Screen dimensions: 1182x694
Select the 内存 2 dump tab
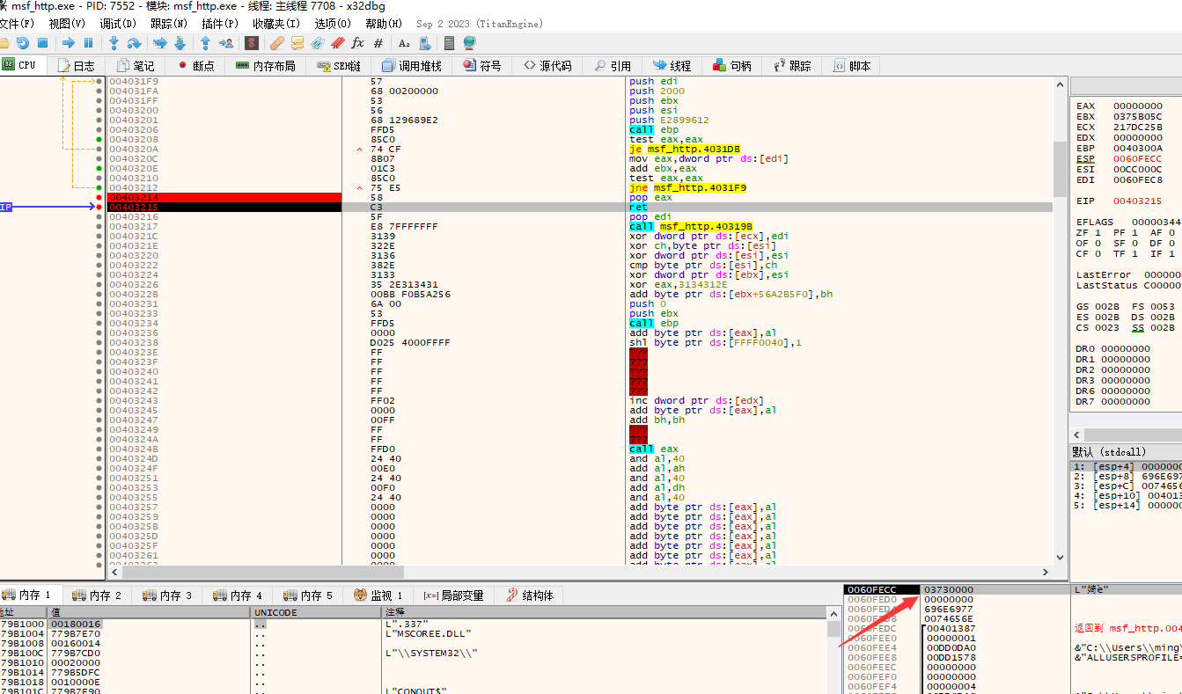tap(97, 595)
